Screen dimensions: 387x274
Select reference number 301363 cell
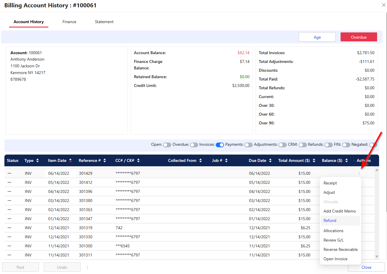pos(86,210)
